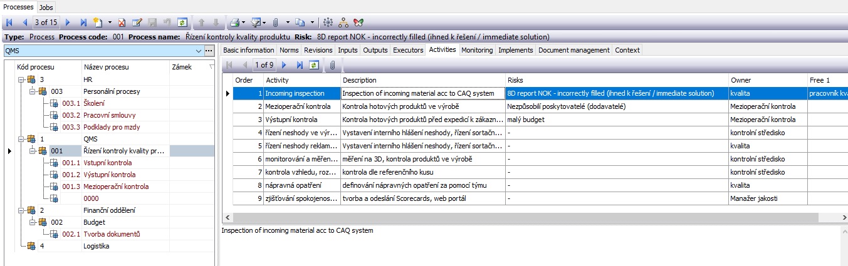This screenshot has height=266, width=848.
Task: Open the Basic information tab
Action: [249, 50]
